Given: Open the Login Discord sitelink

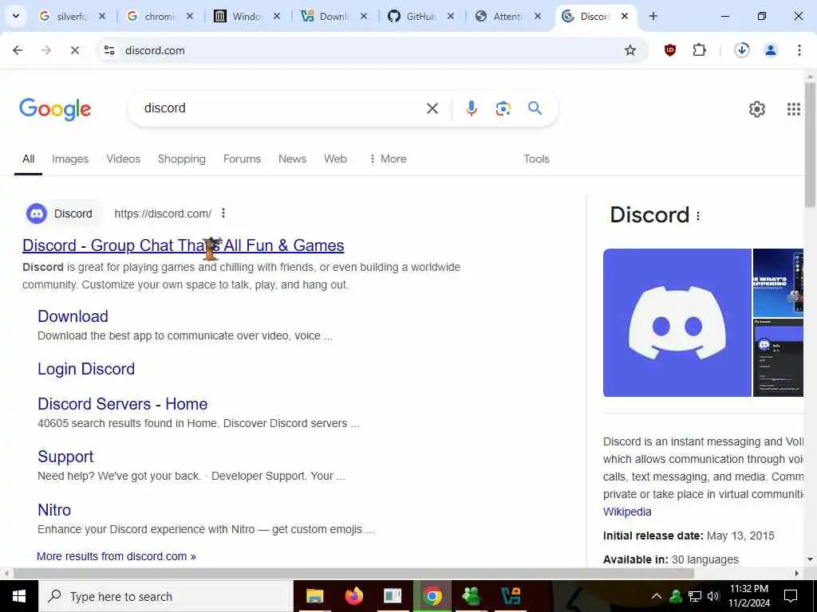Looking at the screenshot, I should pyautogui.click(x=86, y=369).
